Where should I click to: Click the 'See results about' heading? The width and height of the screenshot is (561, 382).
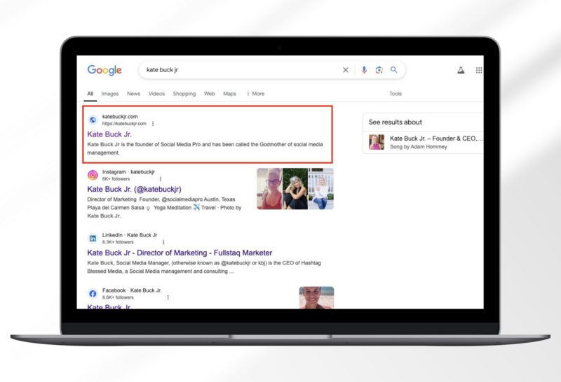[x=396, y=122]
